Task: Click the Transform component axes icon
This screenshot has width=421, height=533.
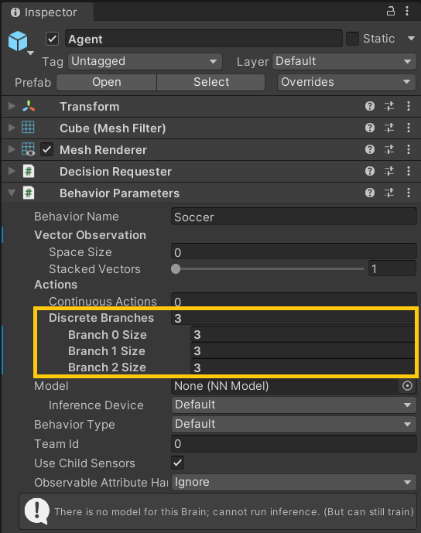Action: click(x=29, y=107)
